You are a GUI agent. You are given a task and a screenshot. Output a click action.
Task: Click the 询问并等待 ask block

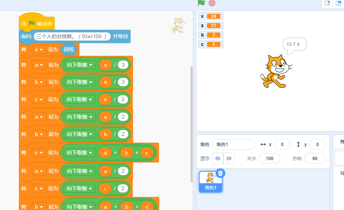pyautogui.click(x=26, y=36)
